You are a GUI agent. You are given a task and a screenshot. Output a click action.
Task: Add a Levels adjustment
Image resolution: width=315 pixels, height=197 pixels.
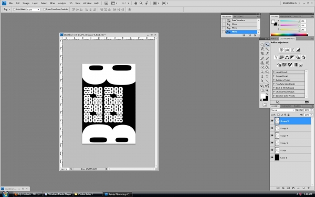point(287,50)
